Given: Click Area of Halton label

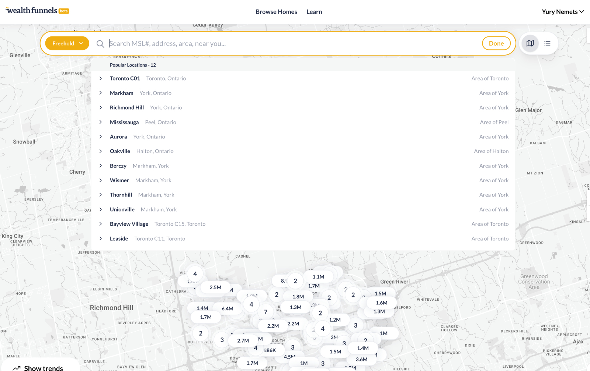Looking at the screenshot, I should pos(491,151).
